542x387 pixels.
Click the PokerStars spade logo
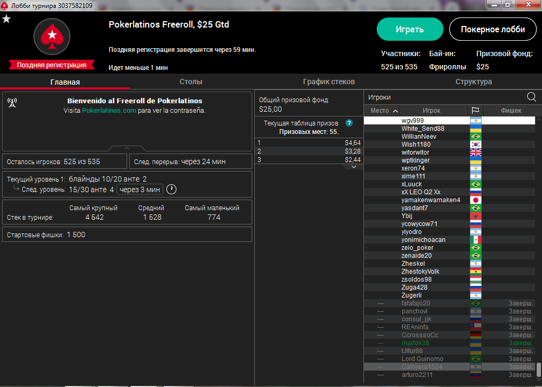pos(52,37)
